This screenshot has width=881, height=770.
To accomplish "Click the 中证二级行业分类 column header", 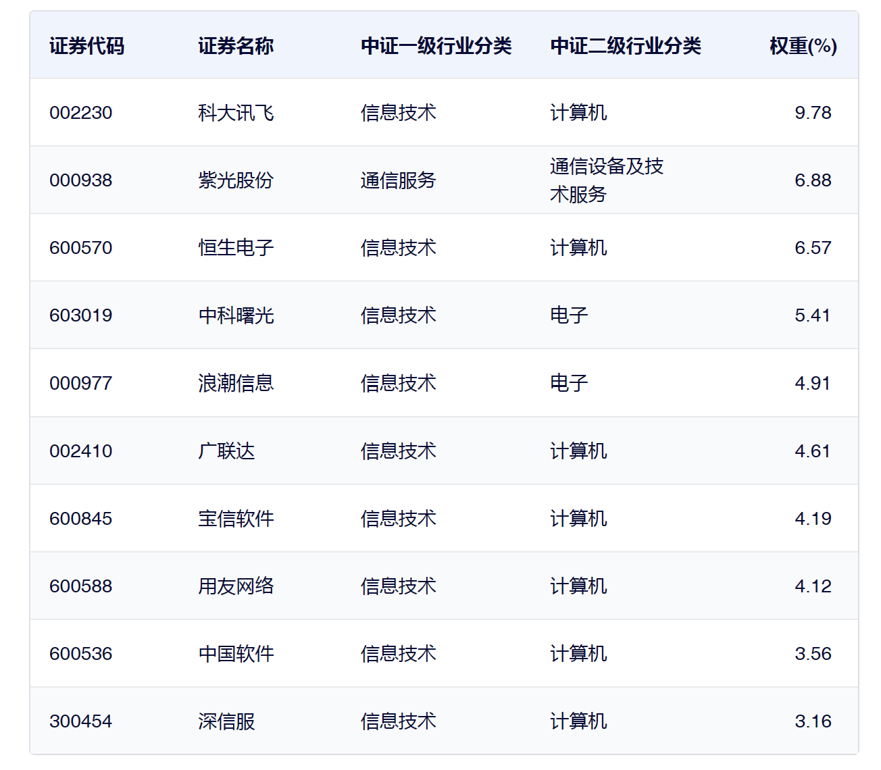I will pos(626,46).
